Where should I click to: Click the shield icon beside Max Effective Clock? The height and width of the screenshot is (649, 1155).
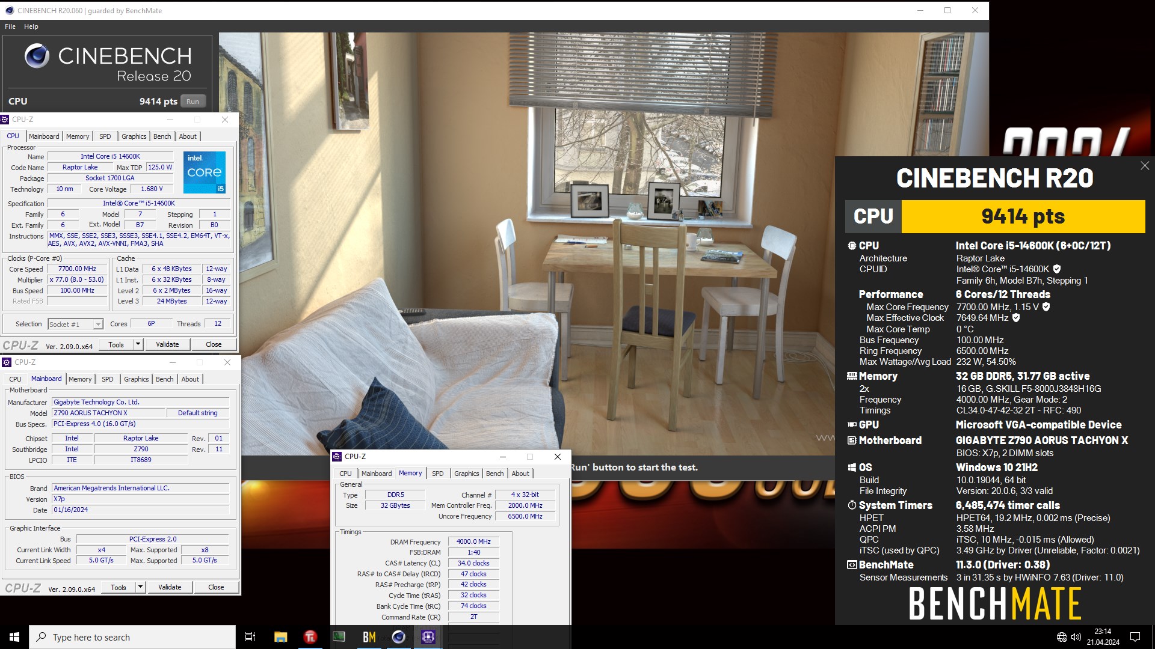coord(1016,318)
